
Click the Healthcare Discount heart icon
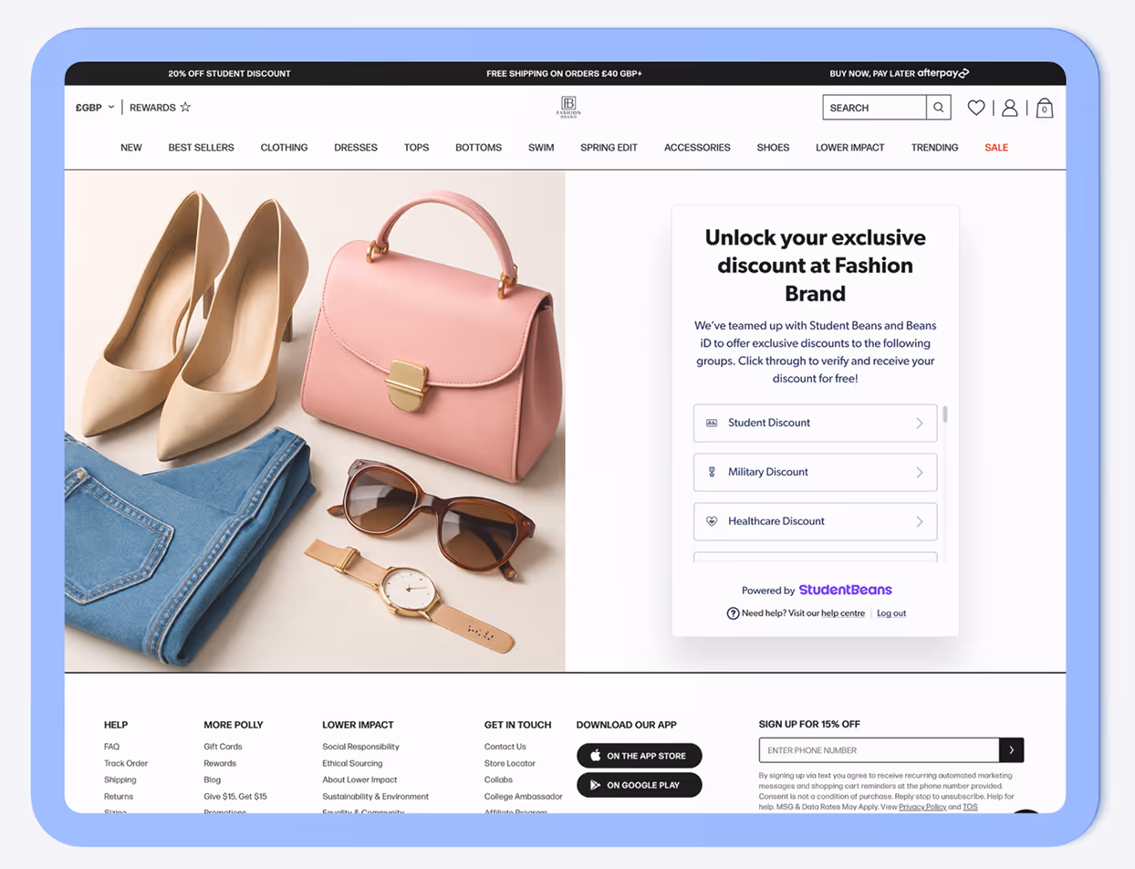[x=712, y=521]
